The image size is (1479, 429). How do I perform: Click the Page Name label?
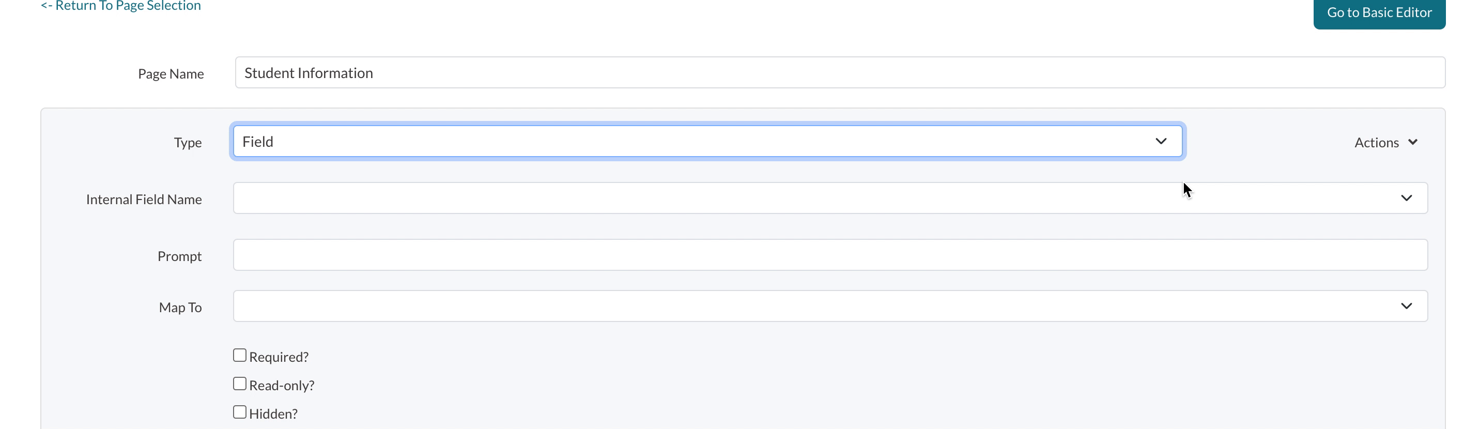click(171, 74)
